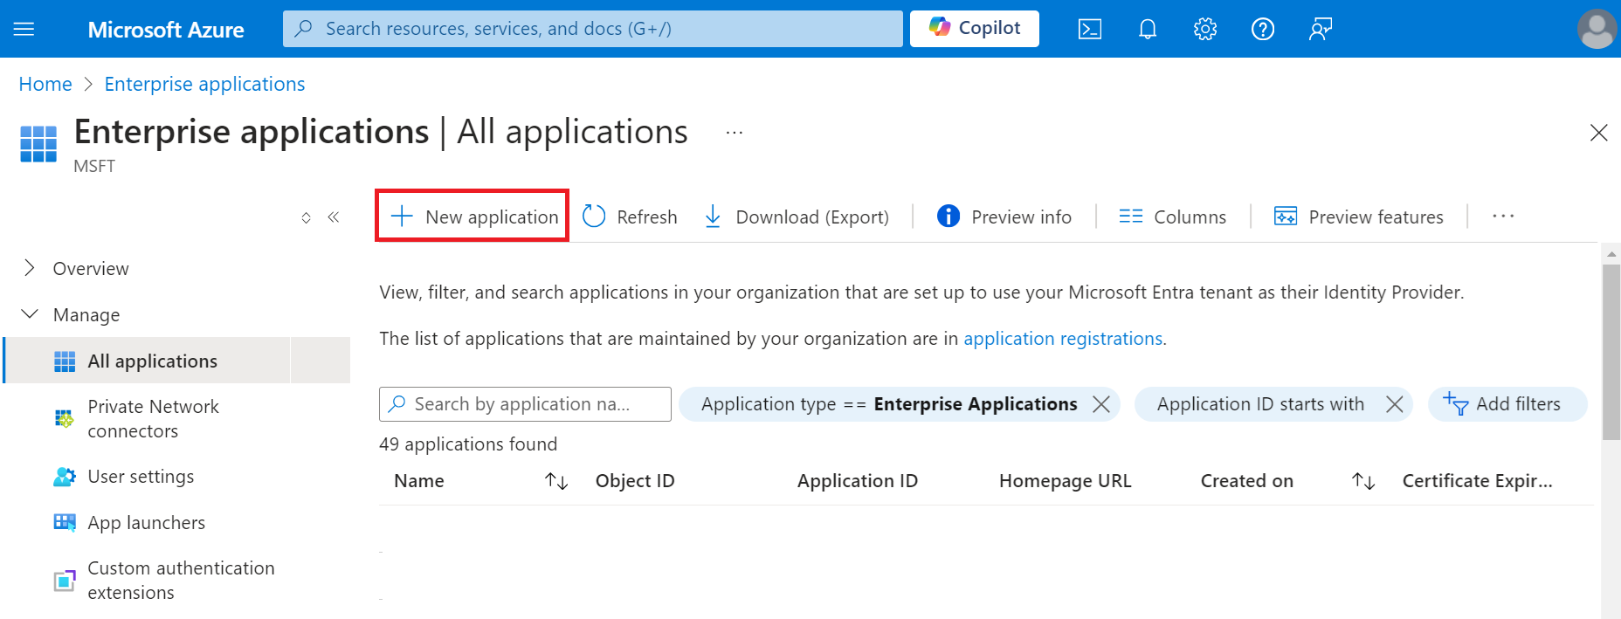Click the vertical scrollbar thumb
The width and height of the screenshot is (1621, 619).
pos(1611,351)
